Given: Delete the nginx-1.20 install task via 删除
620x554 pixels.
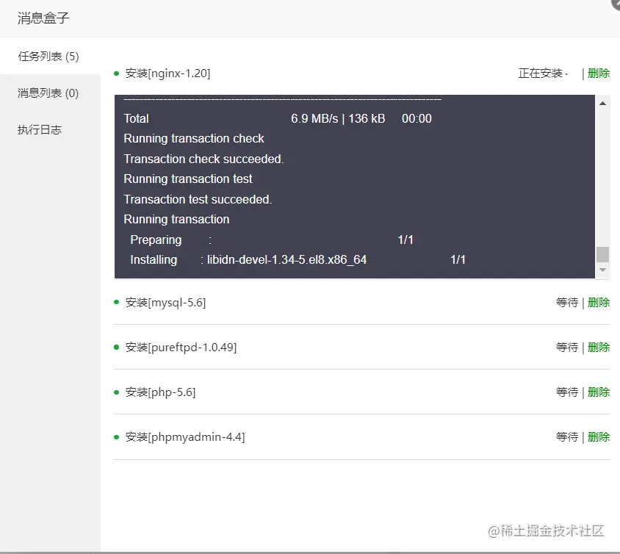Looking at the screenshot, I should (x=599, y=73).
